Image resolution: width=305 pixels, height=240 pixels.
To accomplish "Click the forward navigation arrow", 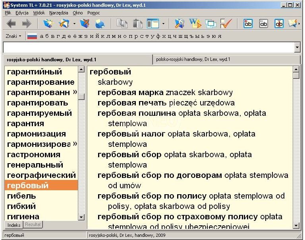I will click(26, 24).
